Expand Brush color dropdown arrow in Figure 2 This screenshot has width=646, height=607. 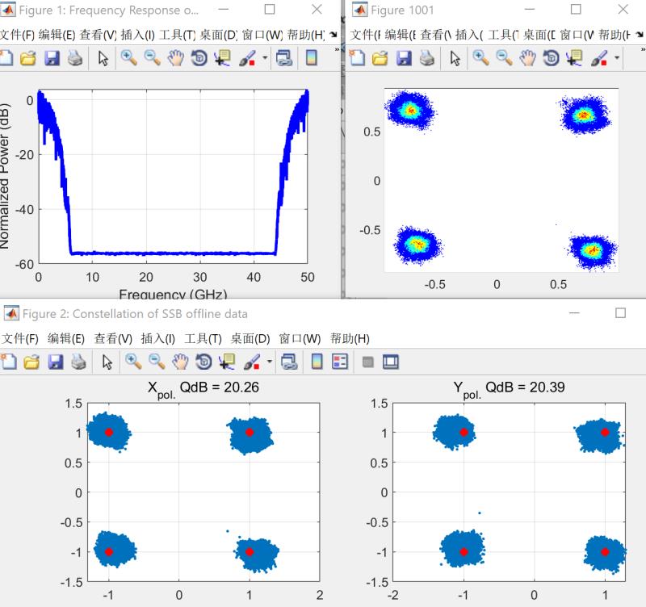click(267, 362)
